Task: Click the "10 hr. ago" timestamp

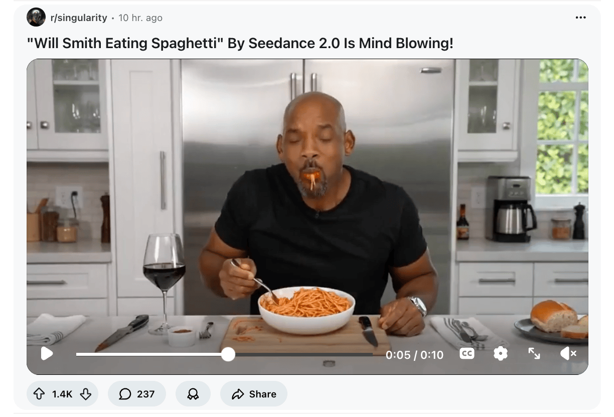Action: pos(140,18)
